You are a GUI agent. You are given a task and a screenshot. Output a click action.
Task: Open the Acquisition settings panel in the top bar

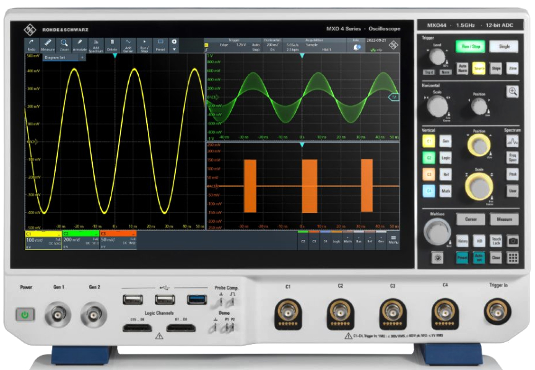[314, 45]
